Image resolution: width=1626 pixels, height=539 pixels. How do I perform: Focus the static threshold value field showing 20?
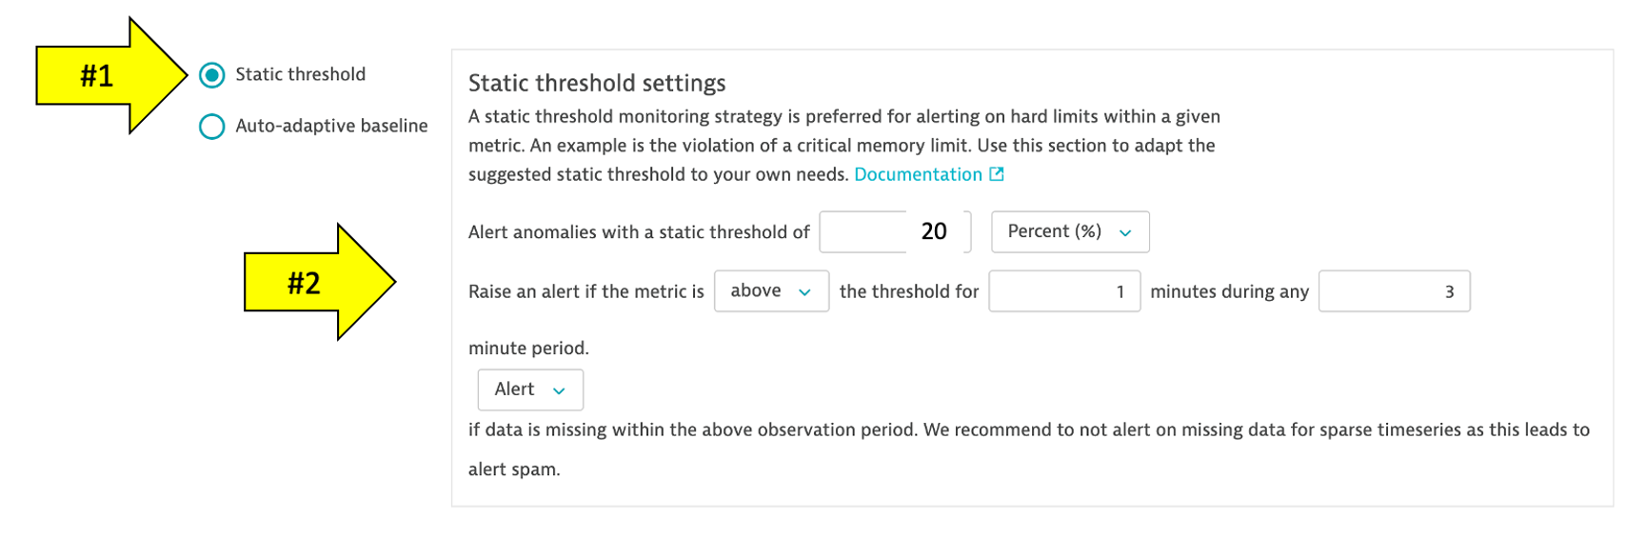pos(894,231)
